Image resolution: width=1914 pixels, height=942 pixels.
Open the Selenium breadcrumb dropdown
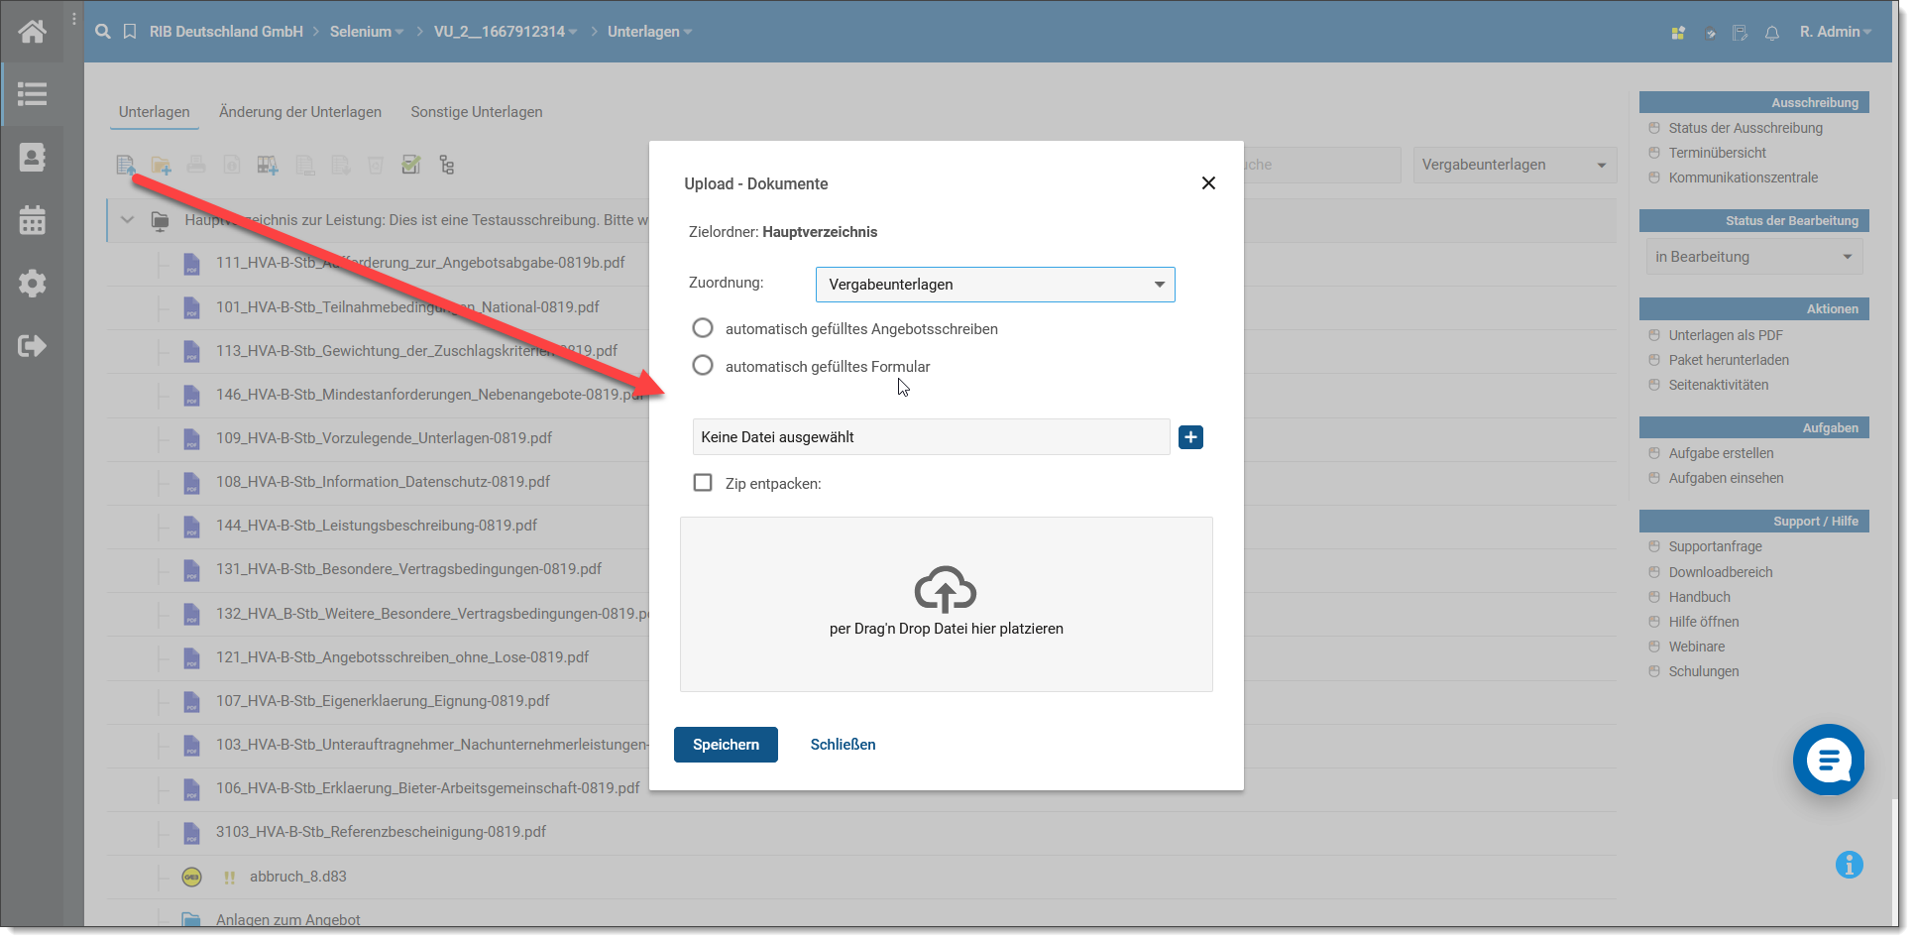pyautogui.click(x=367, y=32)
